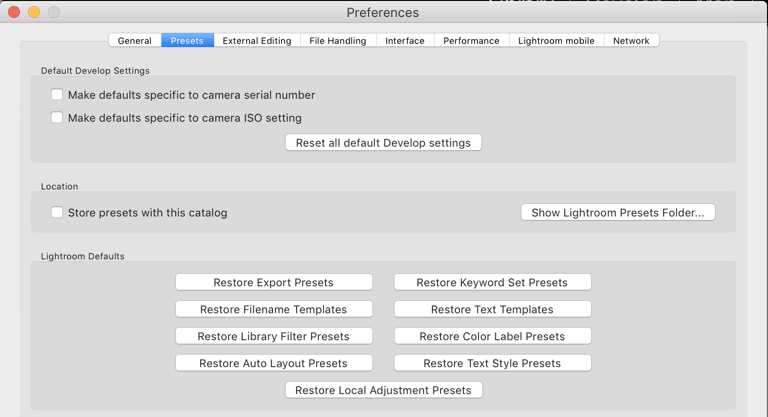Enable defaults specific to camera serial number
The width and height of the screenshot is (768, 417).
pos(57,94)
